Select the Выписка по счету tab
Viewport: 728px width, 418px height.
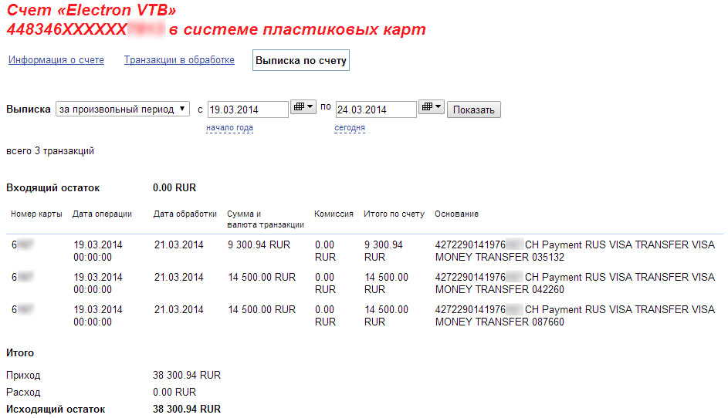click(301, 60)
